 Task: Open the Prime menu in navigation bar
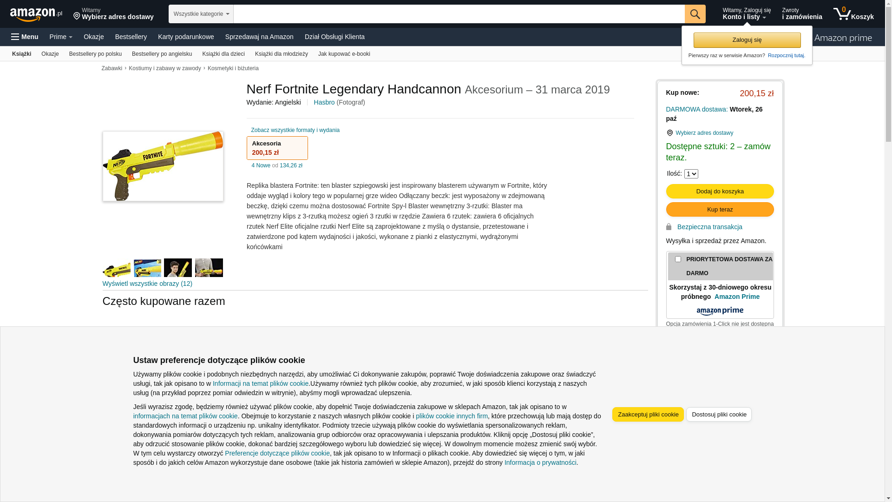[x=61, y=37]
